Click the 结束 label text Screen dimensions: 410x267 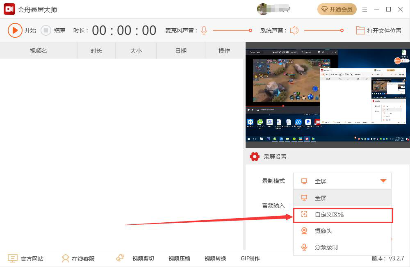(x=59, y=30)
